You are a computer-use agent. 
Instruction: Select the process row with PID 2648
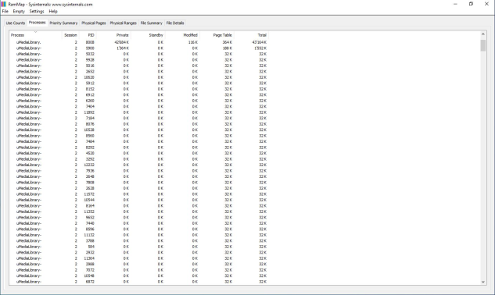pyautogui.click(x=139, y=176)
